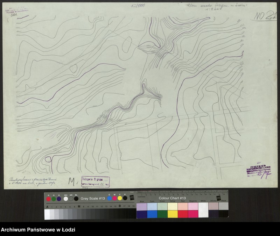This screenshot has width=280, height=236.
Task: Click the yellow circle labeled Y
Action: pyautogui.click(x=120, y=198)
